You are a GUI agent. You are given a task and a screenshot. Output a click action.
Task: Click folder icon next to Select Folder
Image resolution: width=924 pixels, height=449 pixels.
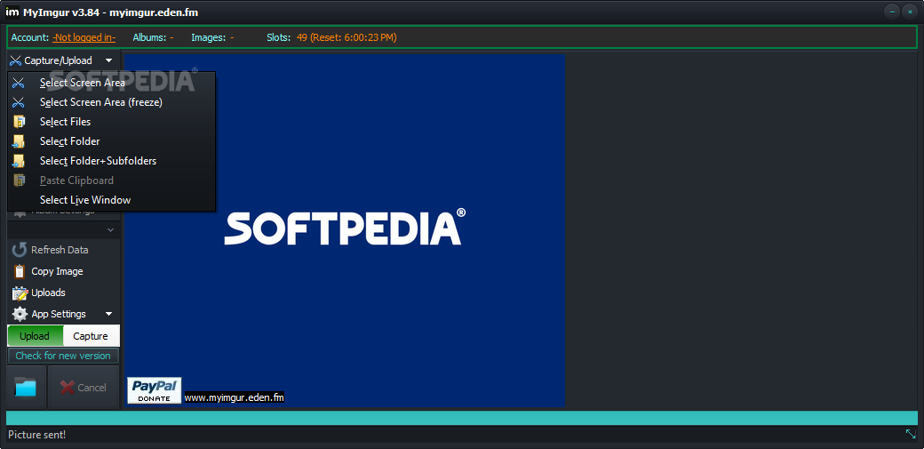point(19,141)
